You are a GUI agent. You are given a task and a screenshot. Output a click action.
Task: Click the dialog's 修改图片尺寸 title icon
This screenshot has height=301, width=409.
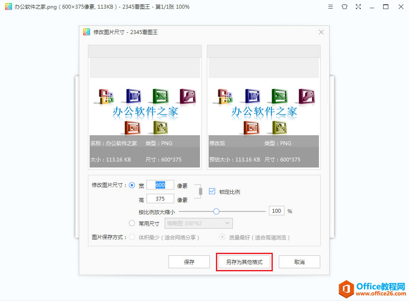(x=87, y=32)
